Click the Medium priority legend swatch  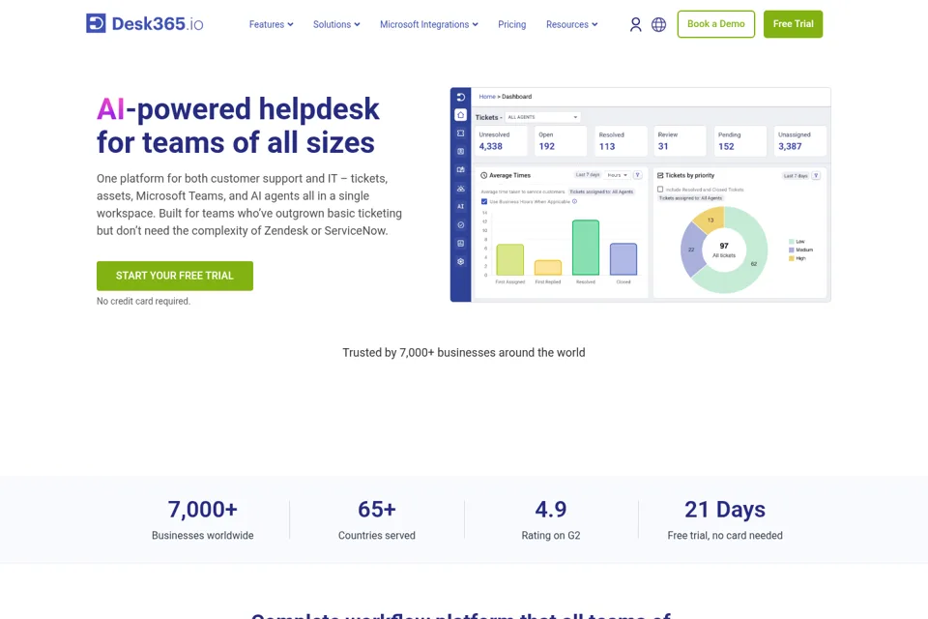792,250
